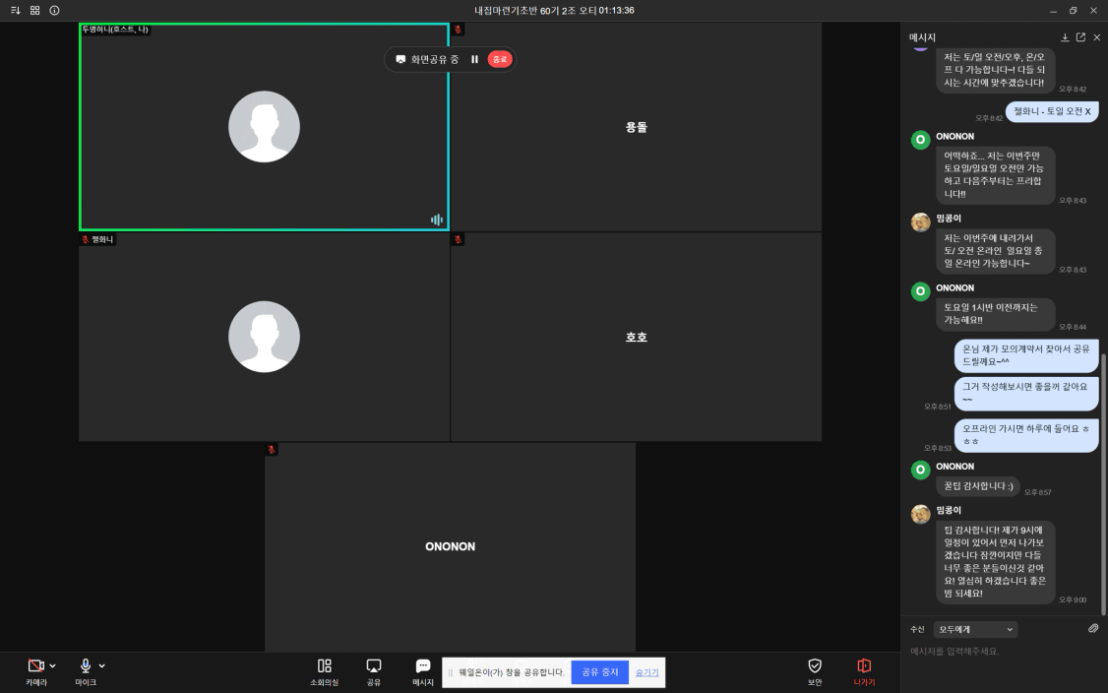
Task: Click the 공유 중지 button
Action: [599, 672]
